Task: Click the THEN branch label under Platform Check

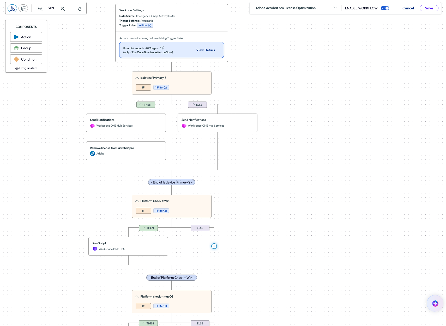Action: (148, 228)
